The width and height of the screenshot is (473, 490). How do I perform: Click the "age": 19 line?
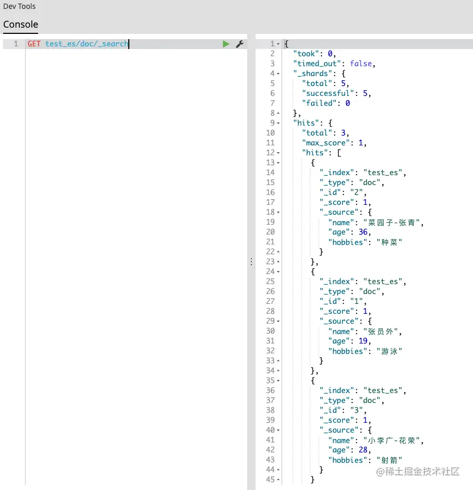coord(349,341)
